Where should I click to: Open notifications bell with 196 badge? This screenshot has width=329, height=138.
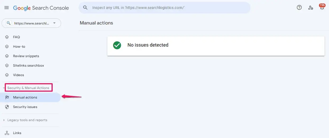click(322, 7)
